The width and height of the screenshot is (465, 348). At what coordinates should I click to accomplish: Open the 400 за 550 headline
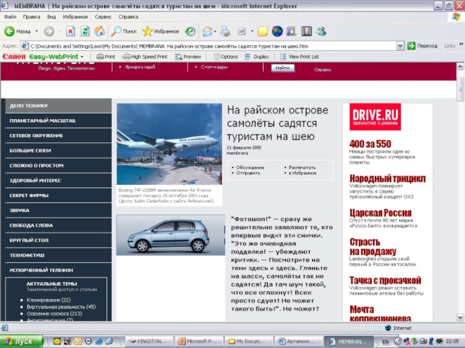(370, 144)
